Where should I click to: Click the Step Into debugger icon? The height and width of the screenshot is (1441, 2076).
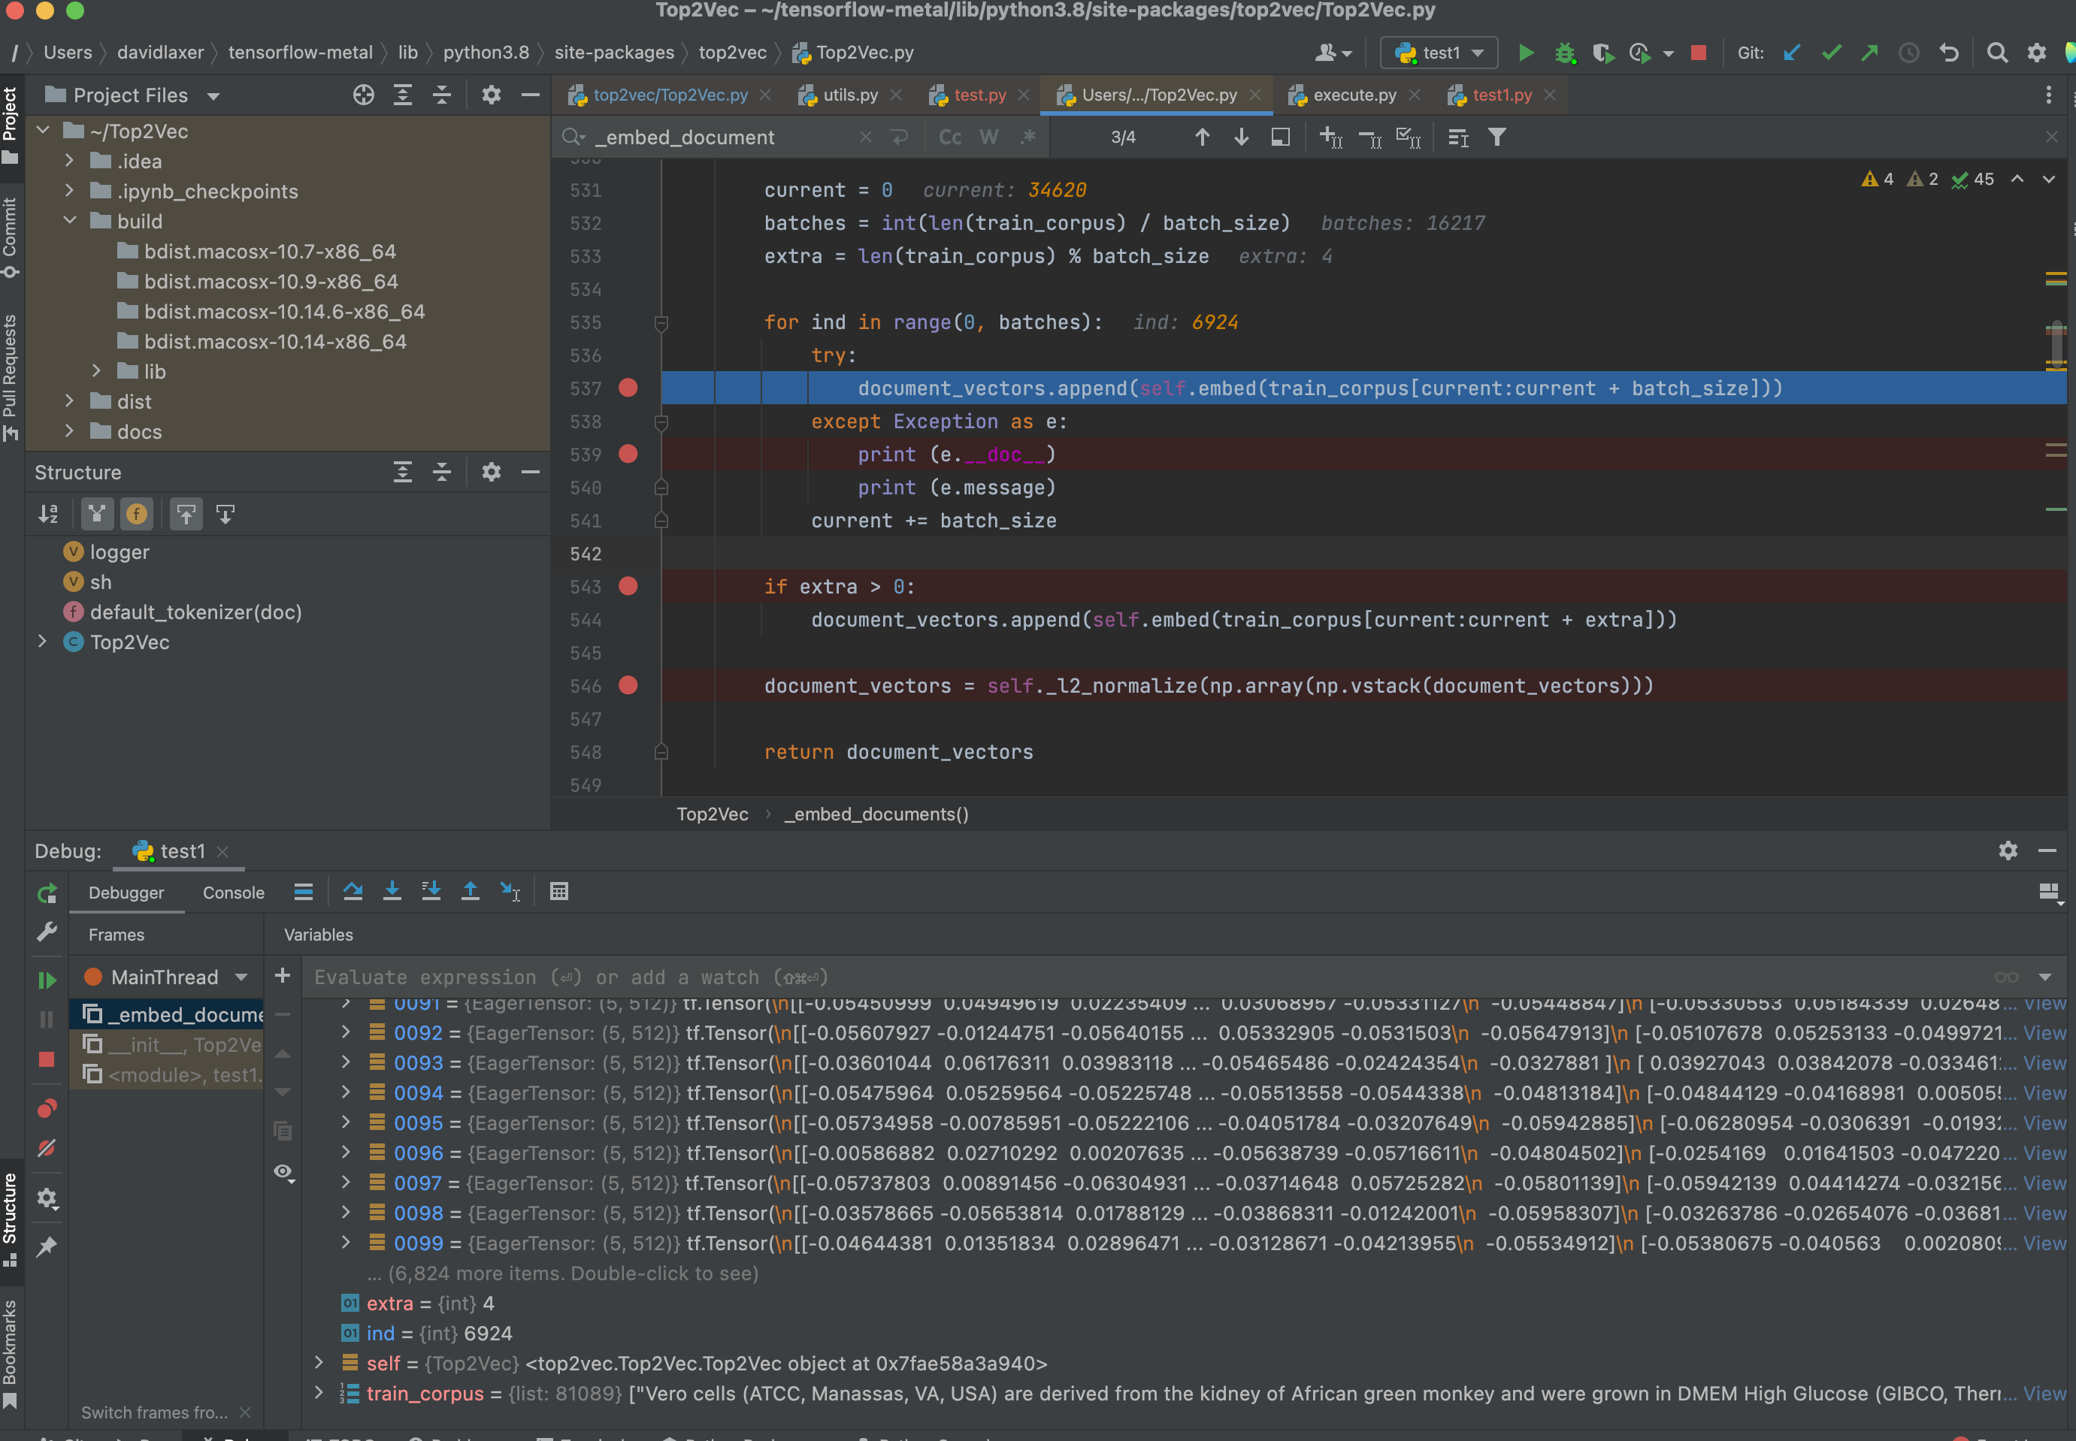click(392, 892)
